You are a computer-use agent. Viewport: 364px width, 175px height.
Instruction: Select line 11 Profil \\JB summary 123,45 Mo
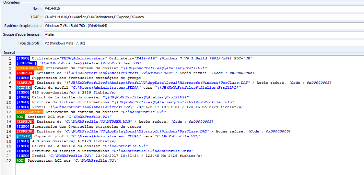click(x=130, y=107)
